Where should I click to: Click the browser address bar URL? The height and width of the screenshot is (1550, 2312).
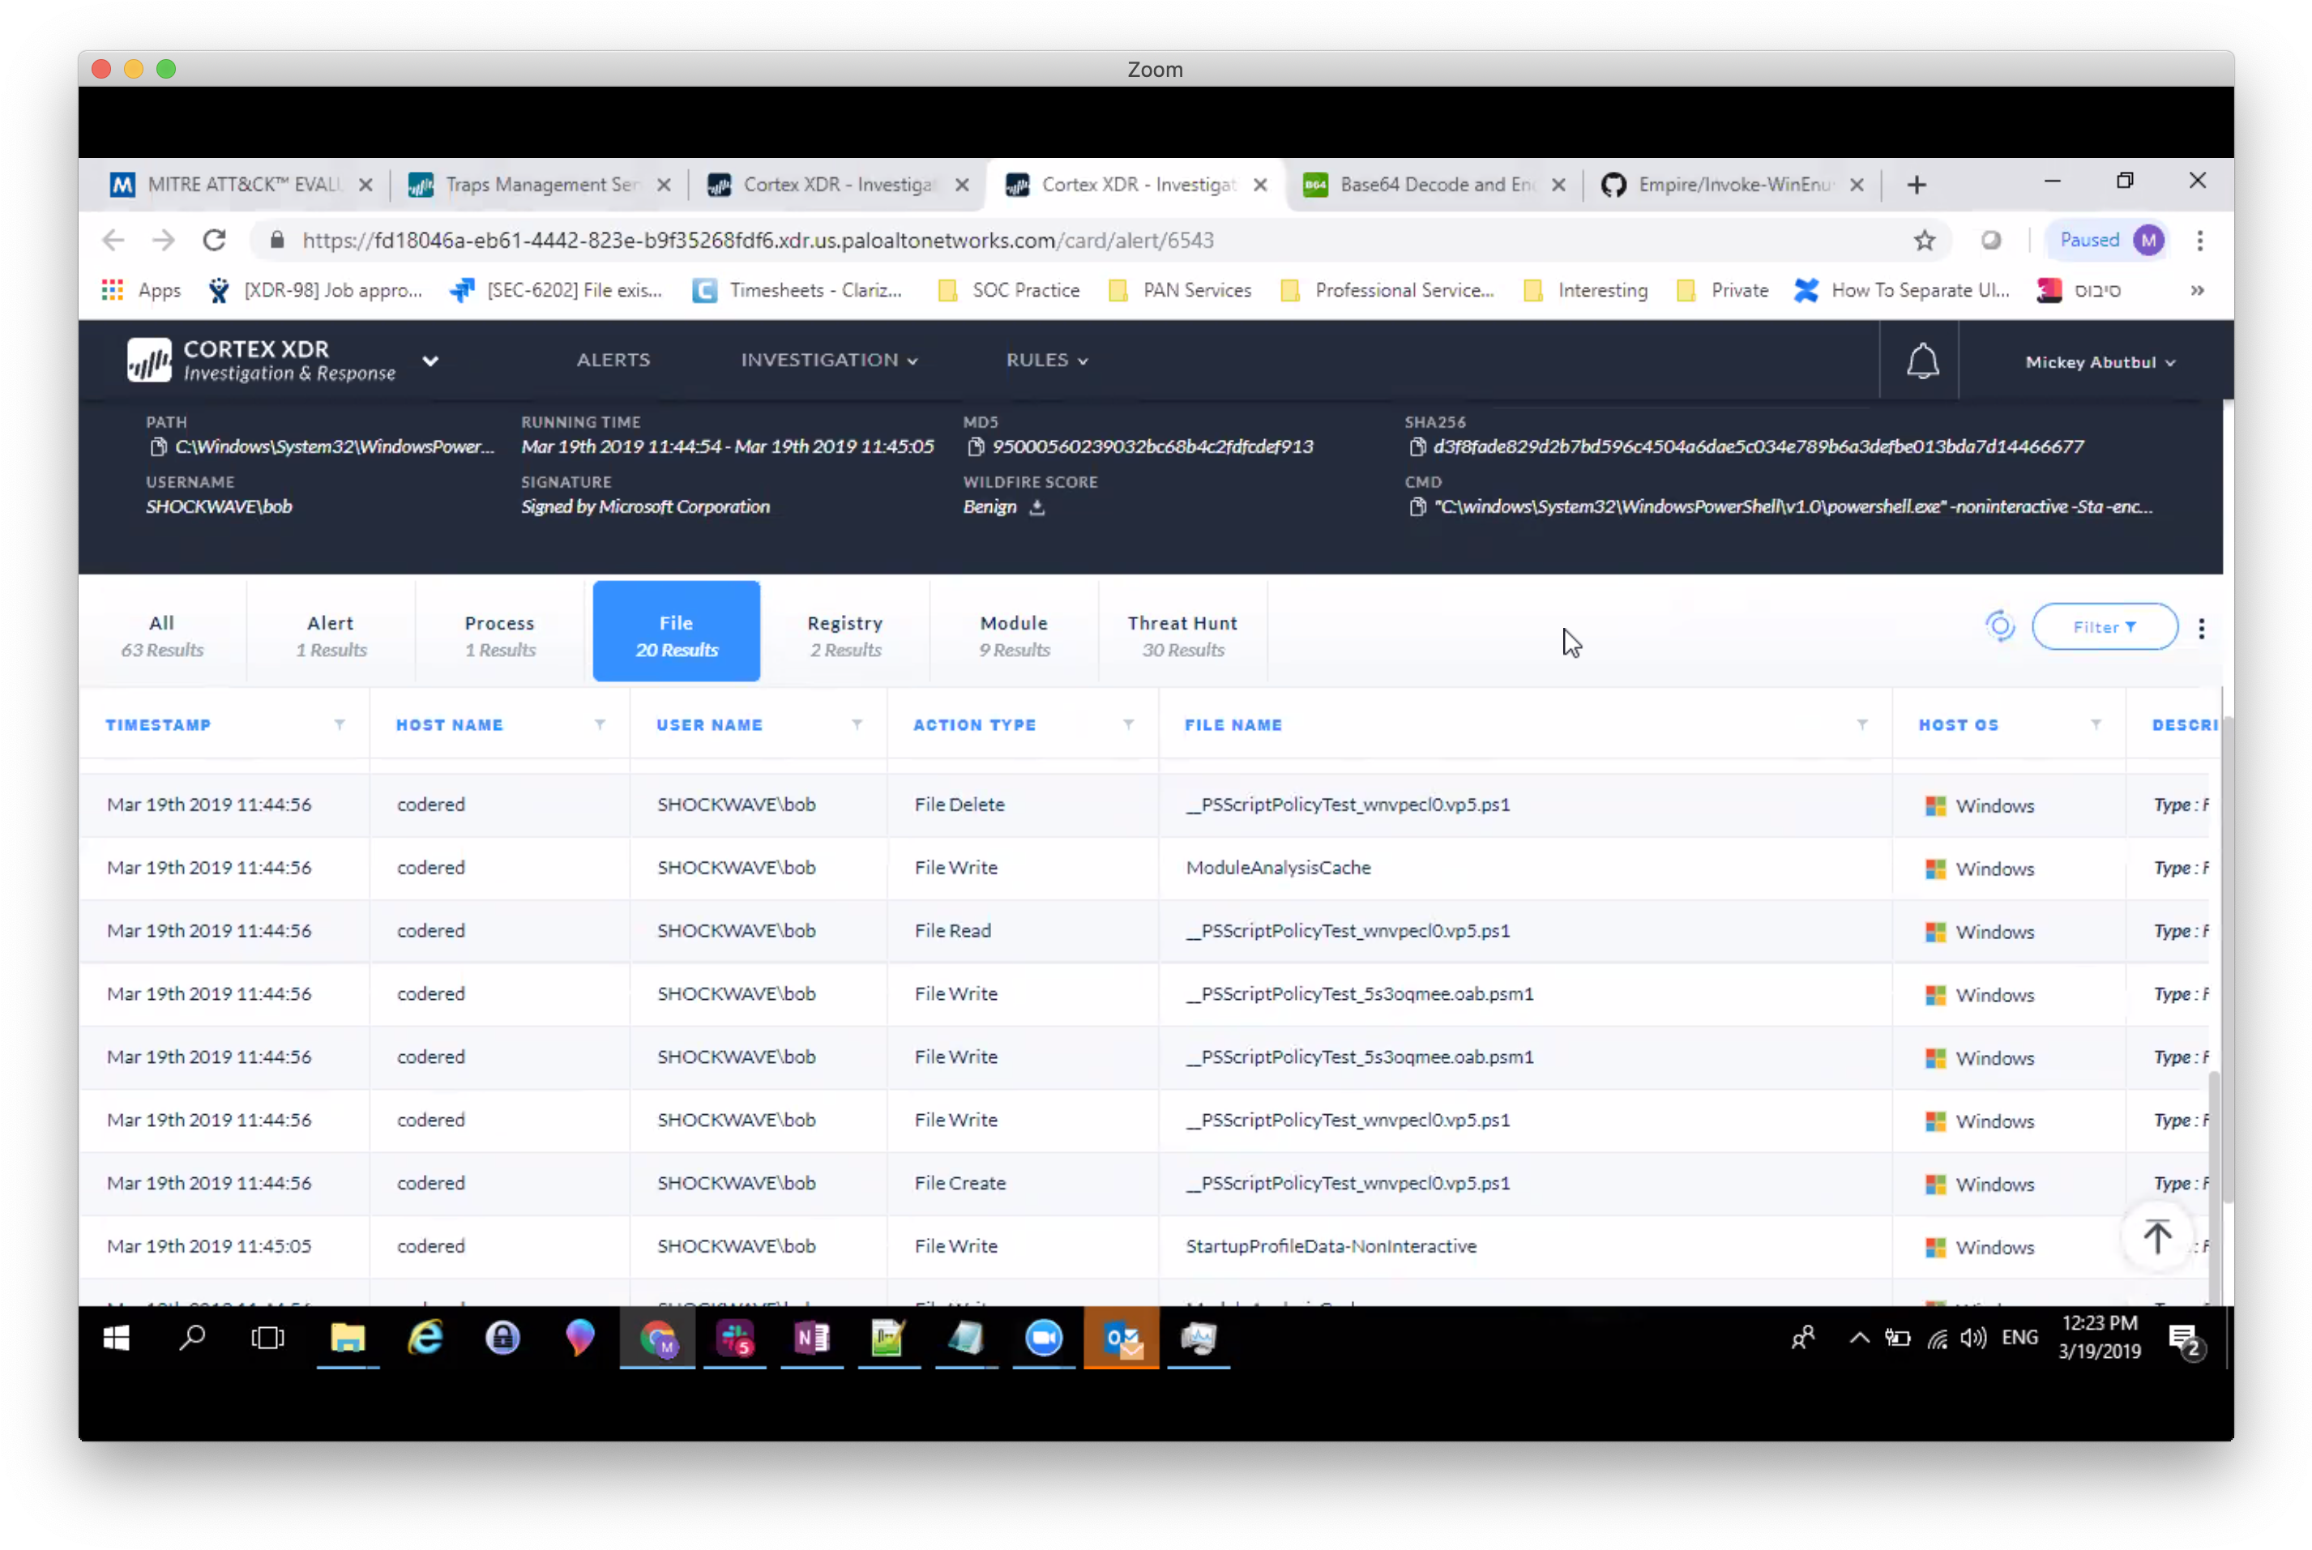[759, 240]
